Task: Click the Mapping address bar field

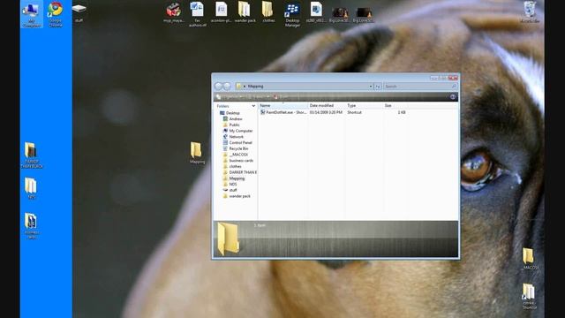Action: pos(305,87)
